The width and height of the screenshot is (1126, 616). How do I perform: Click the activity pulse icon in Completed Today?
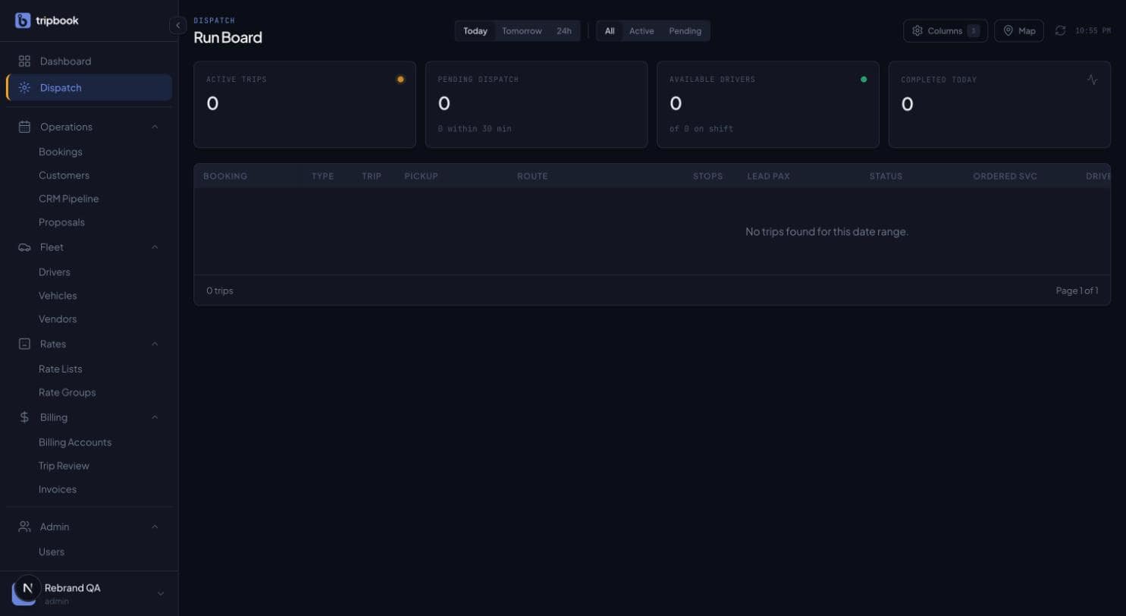pos(1092,80)
